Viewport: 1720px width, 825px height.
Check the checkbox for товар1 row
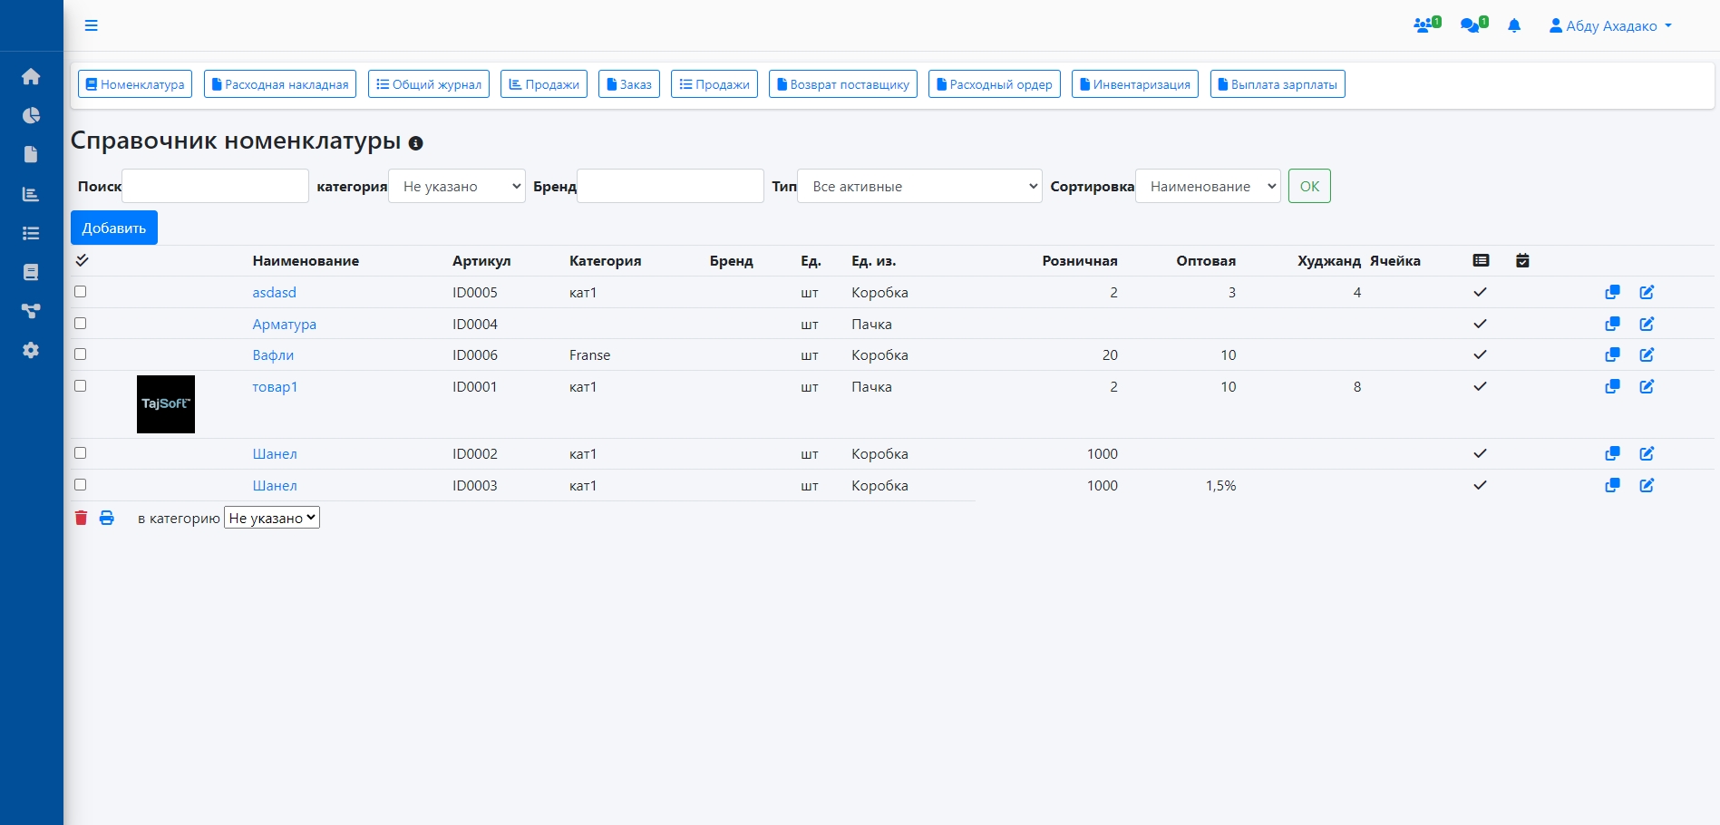pos(81,385)
